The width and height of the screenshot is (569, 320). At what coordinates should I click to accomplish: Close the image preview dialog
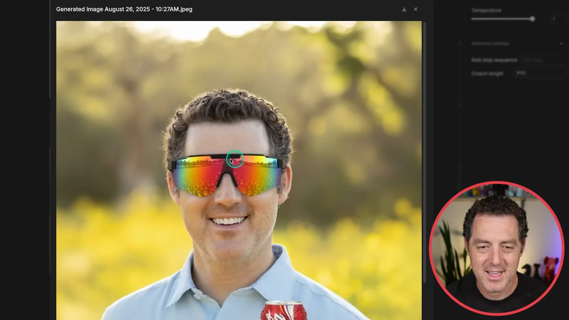[x=415, y=9]
